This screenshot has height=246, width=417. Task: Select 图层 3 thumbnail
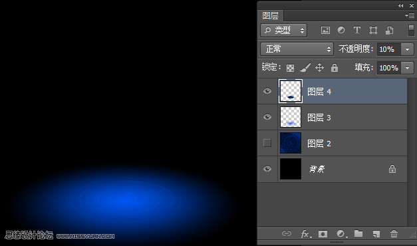click(291, 117)
